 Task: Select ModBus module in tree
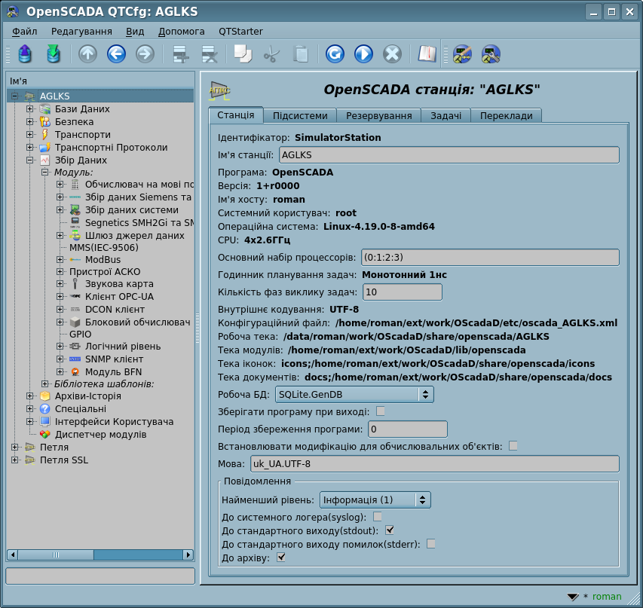click(x=103, y=259)
